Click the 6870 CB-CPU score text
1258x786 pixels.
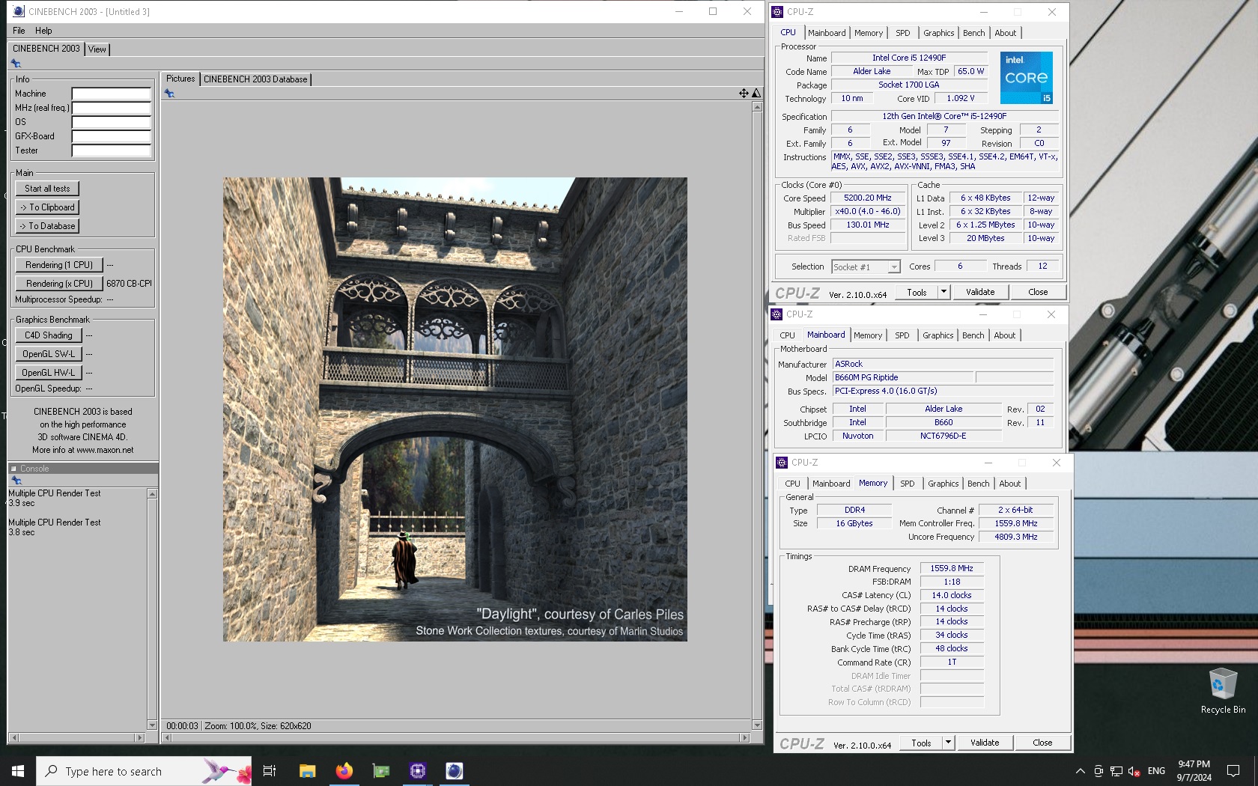point(129,284)
